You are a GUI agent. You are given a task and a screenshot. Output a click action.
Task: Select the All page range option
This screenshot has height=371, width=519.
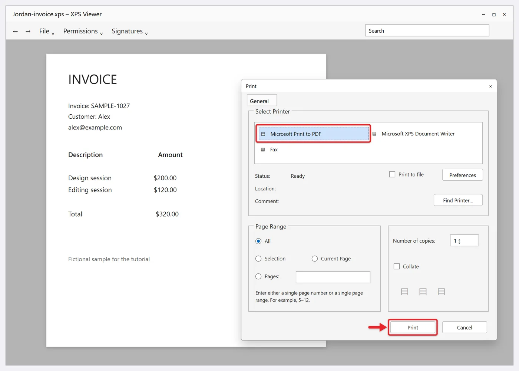tap(258, 241)
